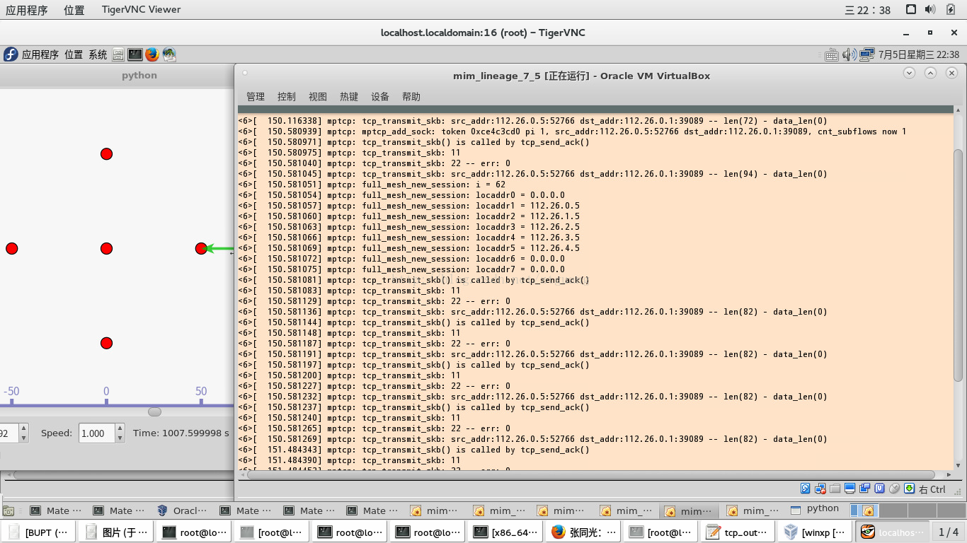The height and width of the screenshot is (543, 967).
Task: Switch to the python taskbar entry
Action: 815,509
